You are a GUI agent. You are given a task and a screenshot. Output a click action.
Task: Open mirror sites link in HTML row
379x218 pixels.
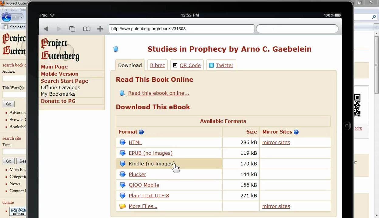[x=276, y=142]
